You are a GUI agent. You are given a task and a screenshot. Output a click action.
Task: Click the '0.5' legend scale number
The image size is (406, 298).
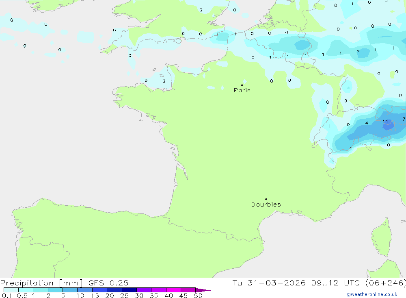22,296
